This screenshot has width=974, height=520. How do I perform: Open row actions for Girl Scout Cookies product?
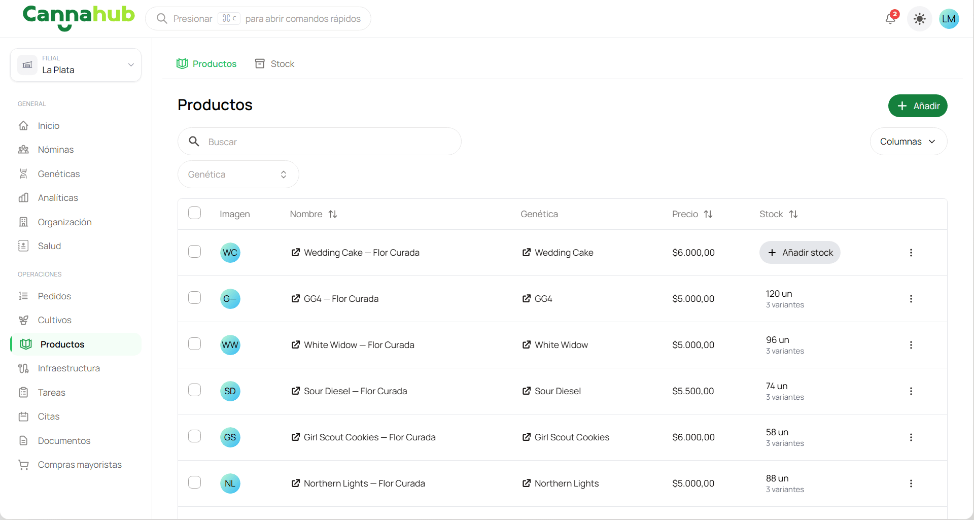(x=911, y=437)
